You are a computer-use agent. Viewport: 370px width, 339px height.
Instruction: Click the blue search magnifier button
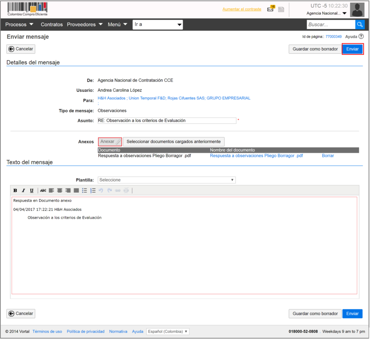[360, 25]
